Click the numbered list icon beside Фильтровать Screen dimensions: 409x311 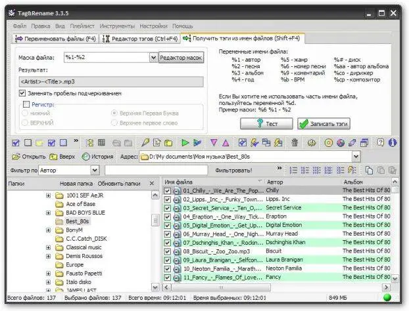coord(293,171)
